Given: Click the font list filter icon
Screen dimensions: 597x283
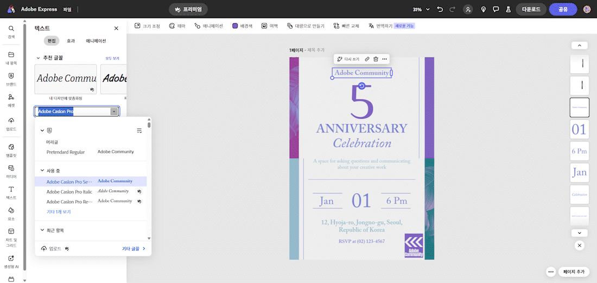Looking at the screenshot, I should [139, 131].
